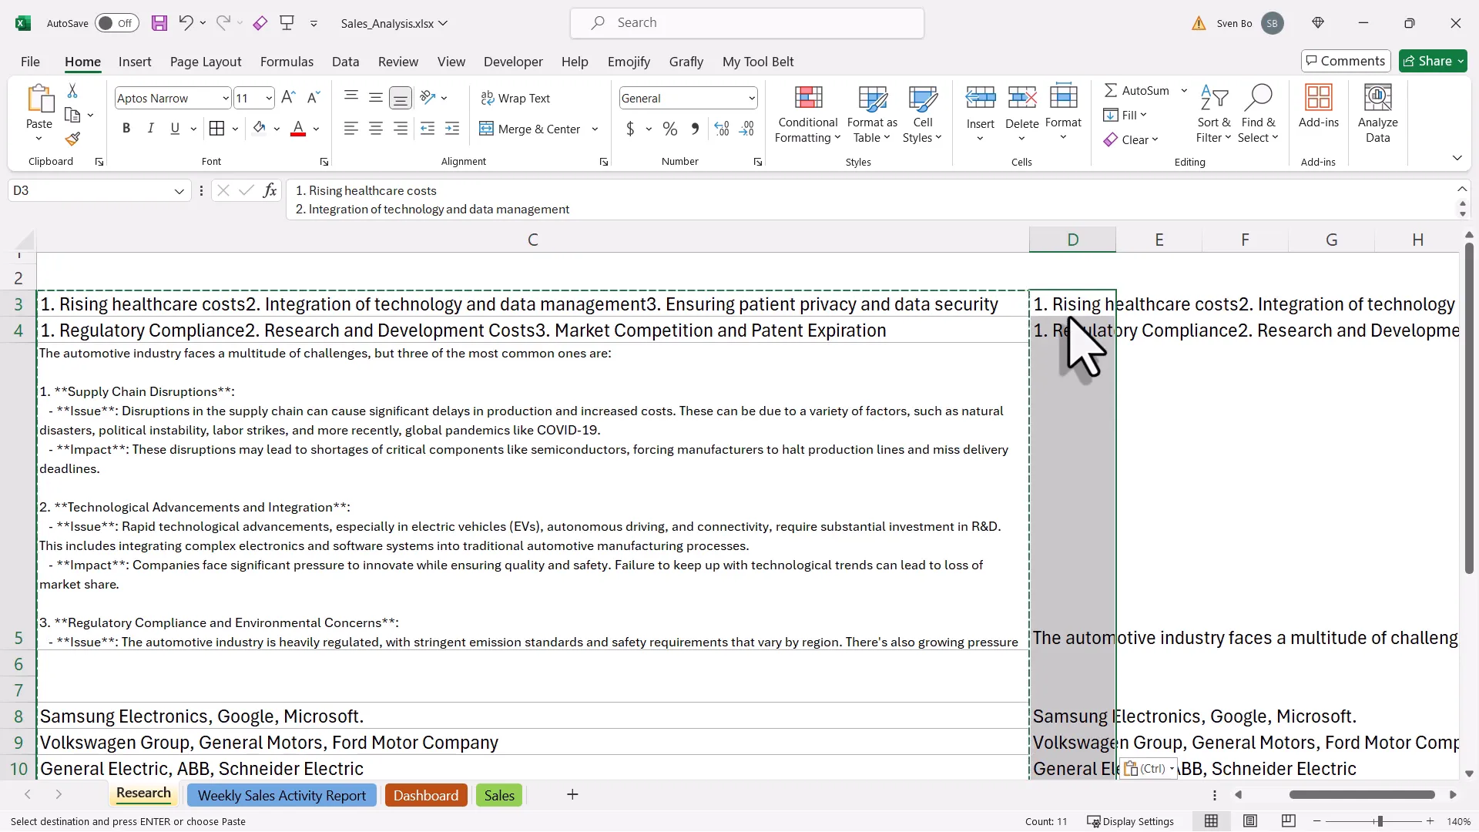Open the Fill Color dropdown arrow

[x=277, y=128]
